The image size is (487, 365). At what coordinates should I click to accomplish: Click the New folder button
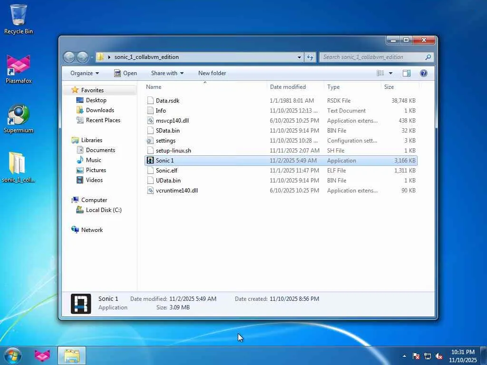point(212,73)
